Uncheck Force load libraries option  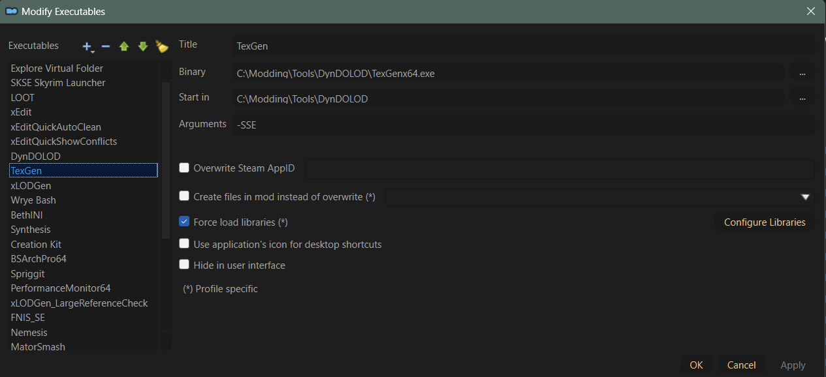184,222
